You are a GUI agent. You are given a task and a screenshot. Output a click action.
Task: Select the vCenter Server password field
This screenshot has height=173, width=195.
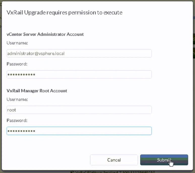coord(79,75)
